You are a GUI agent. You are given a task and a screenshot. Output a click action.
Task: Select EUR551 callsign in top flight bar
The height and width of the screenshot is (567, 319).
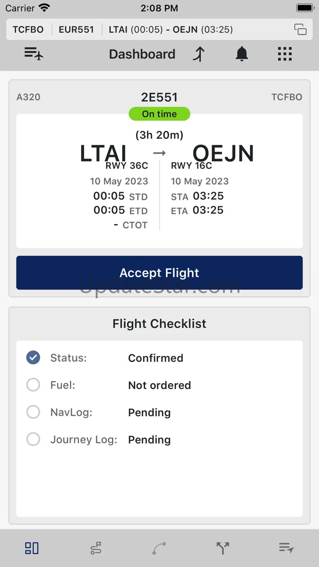tap(76, 29)
